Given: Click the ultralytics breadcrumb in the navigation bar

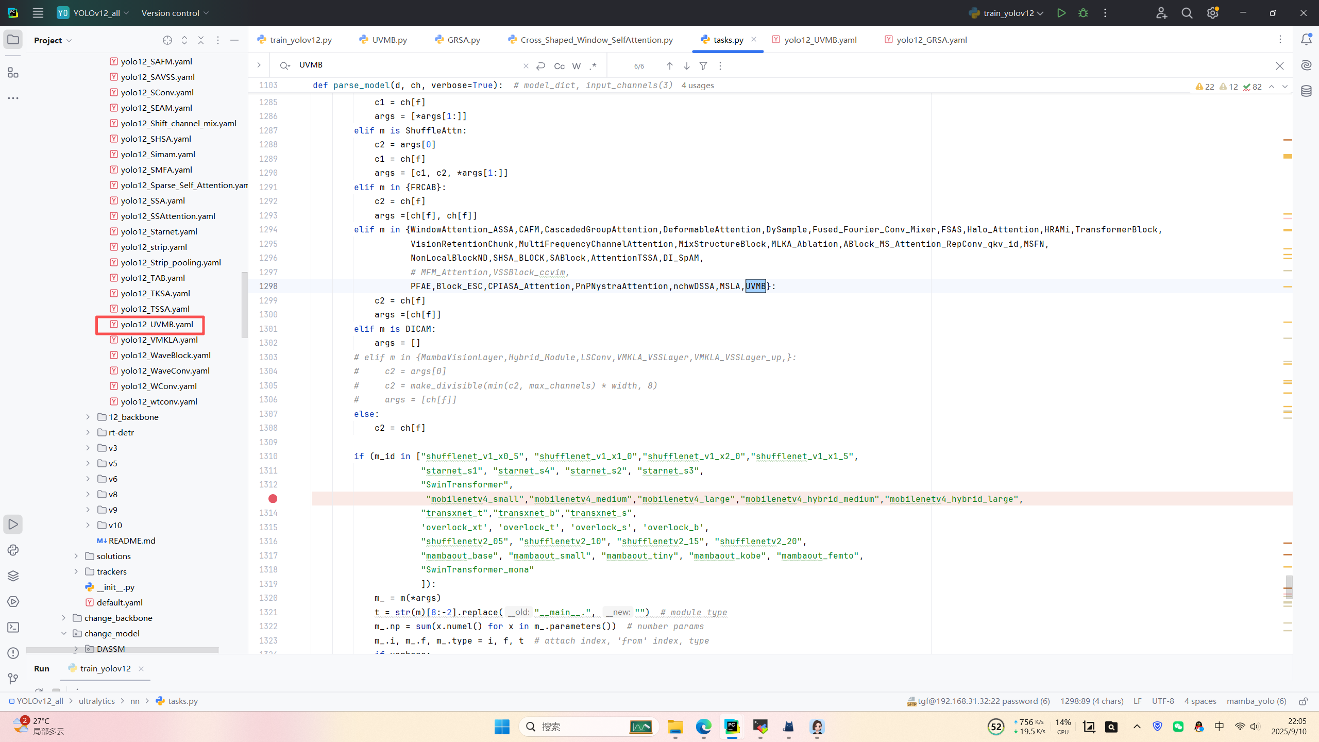Looking at the screenshot, I should click(96, 701).
